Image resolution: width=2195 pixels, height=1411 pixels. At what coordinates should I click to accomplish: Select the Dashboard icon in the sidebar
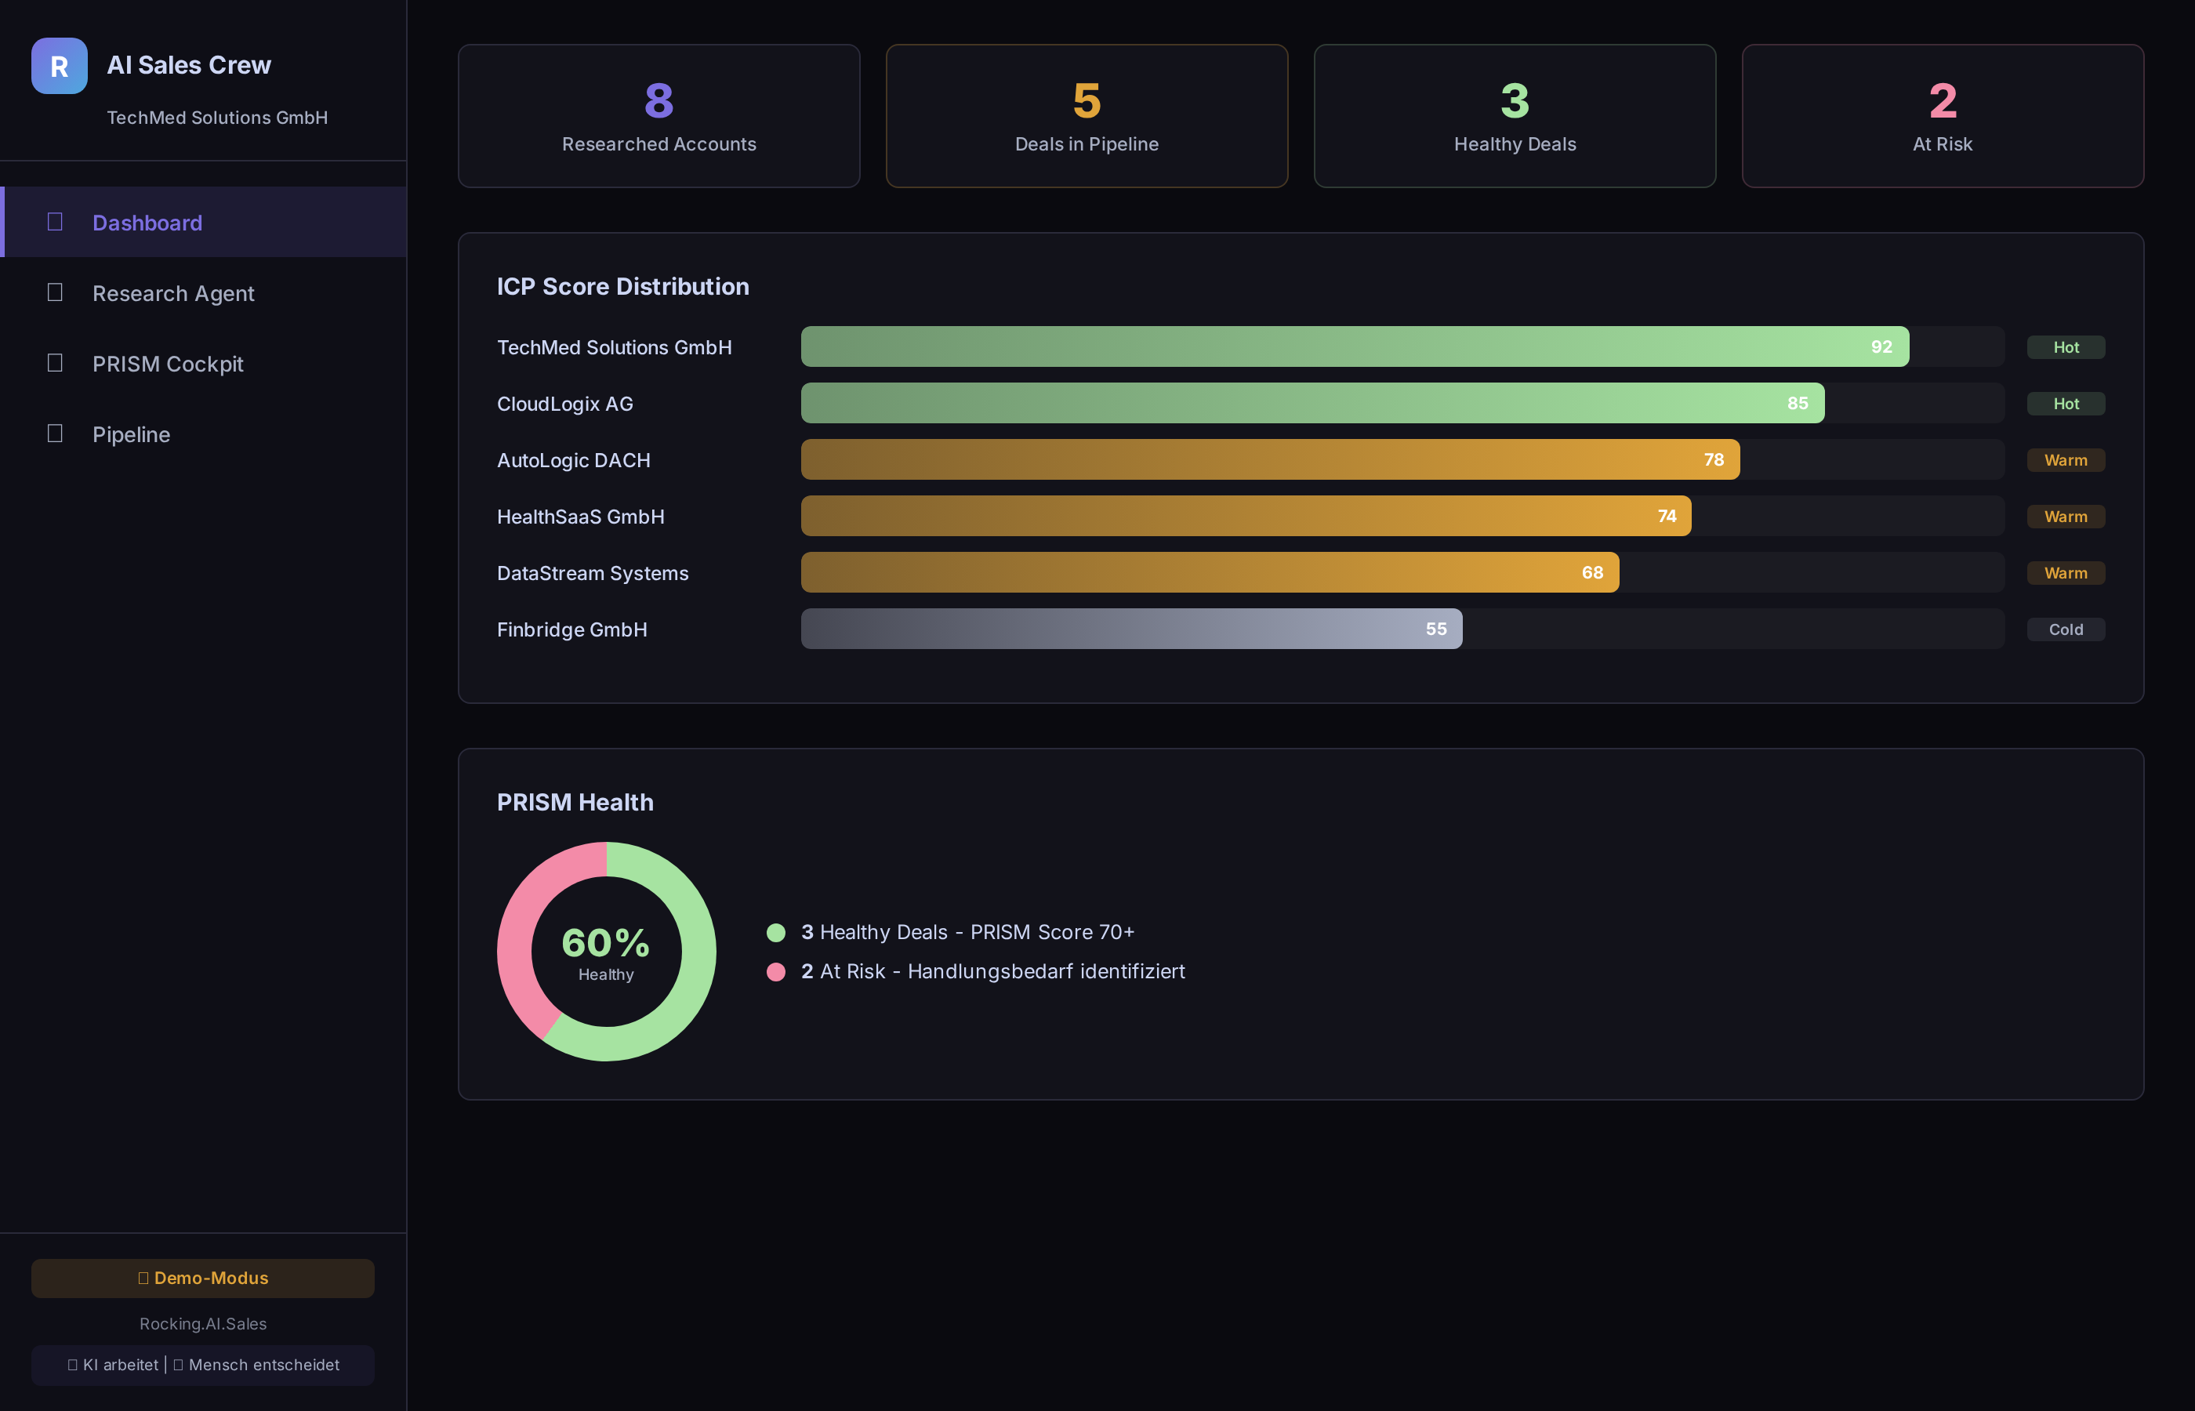[56, 221]
